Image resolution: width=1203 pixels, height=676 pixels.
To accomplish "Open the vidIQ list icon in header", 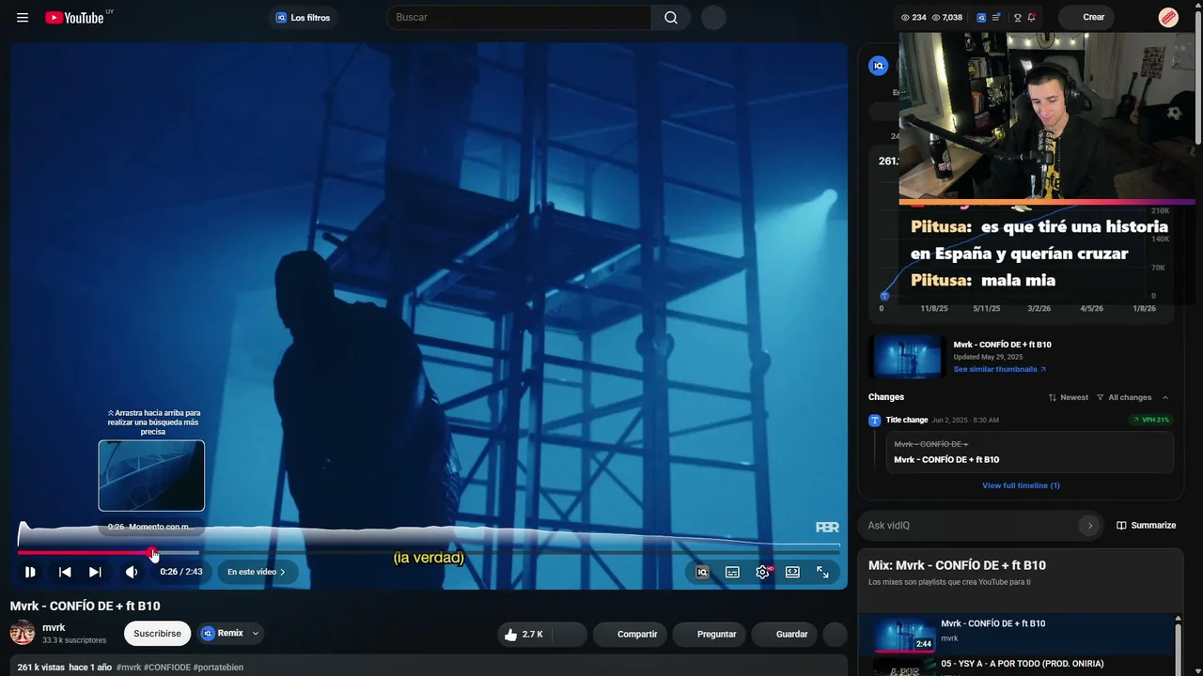I will [996, 18].
